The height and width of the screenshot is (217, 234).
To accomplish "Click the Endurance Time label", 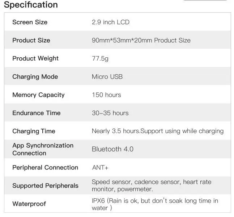I will [x=36, y=113].
